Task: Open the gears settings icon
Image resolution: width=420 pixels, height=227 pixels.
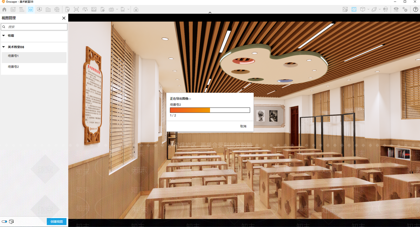Action: click(x=405, y=9)
